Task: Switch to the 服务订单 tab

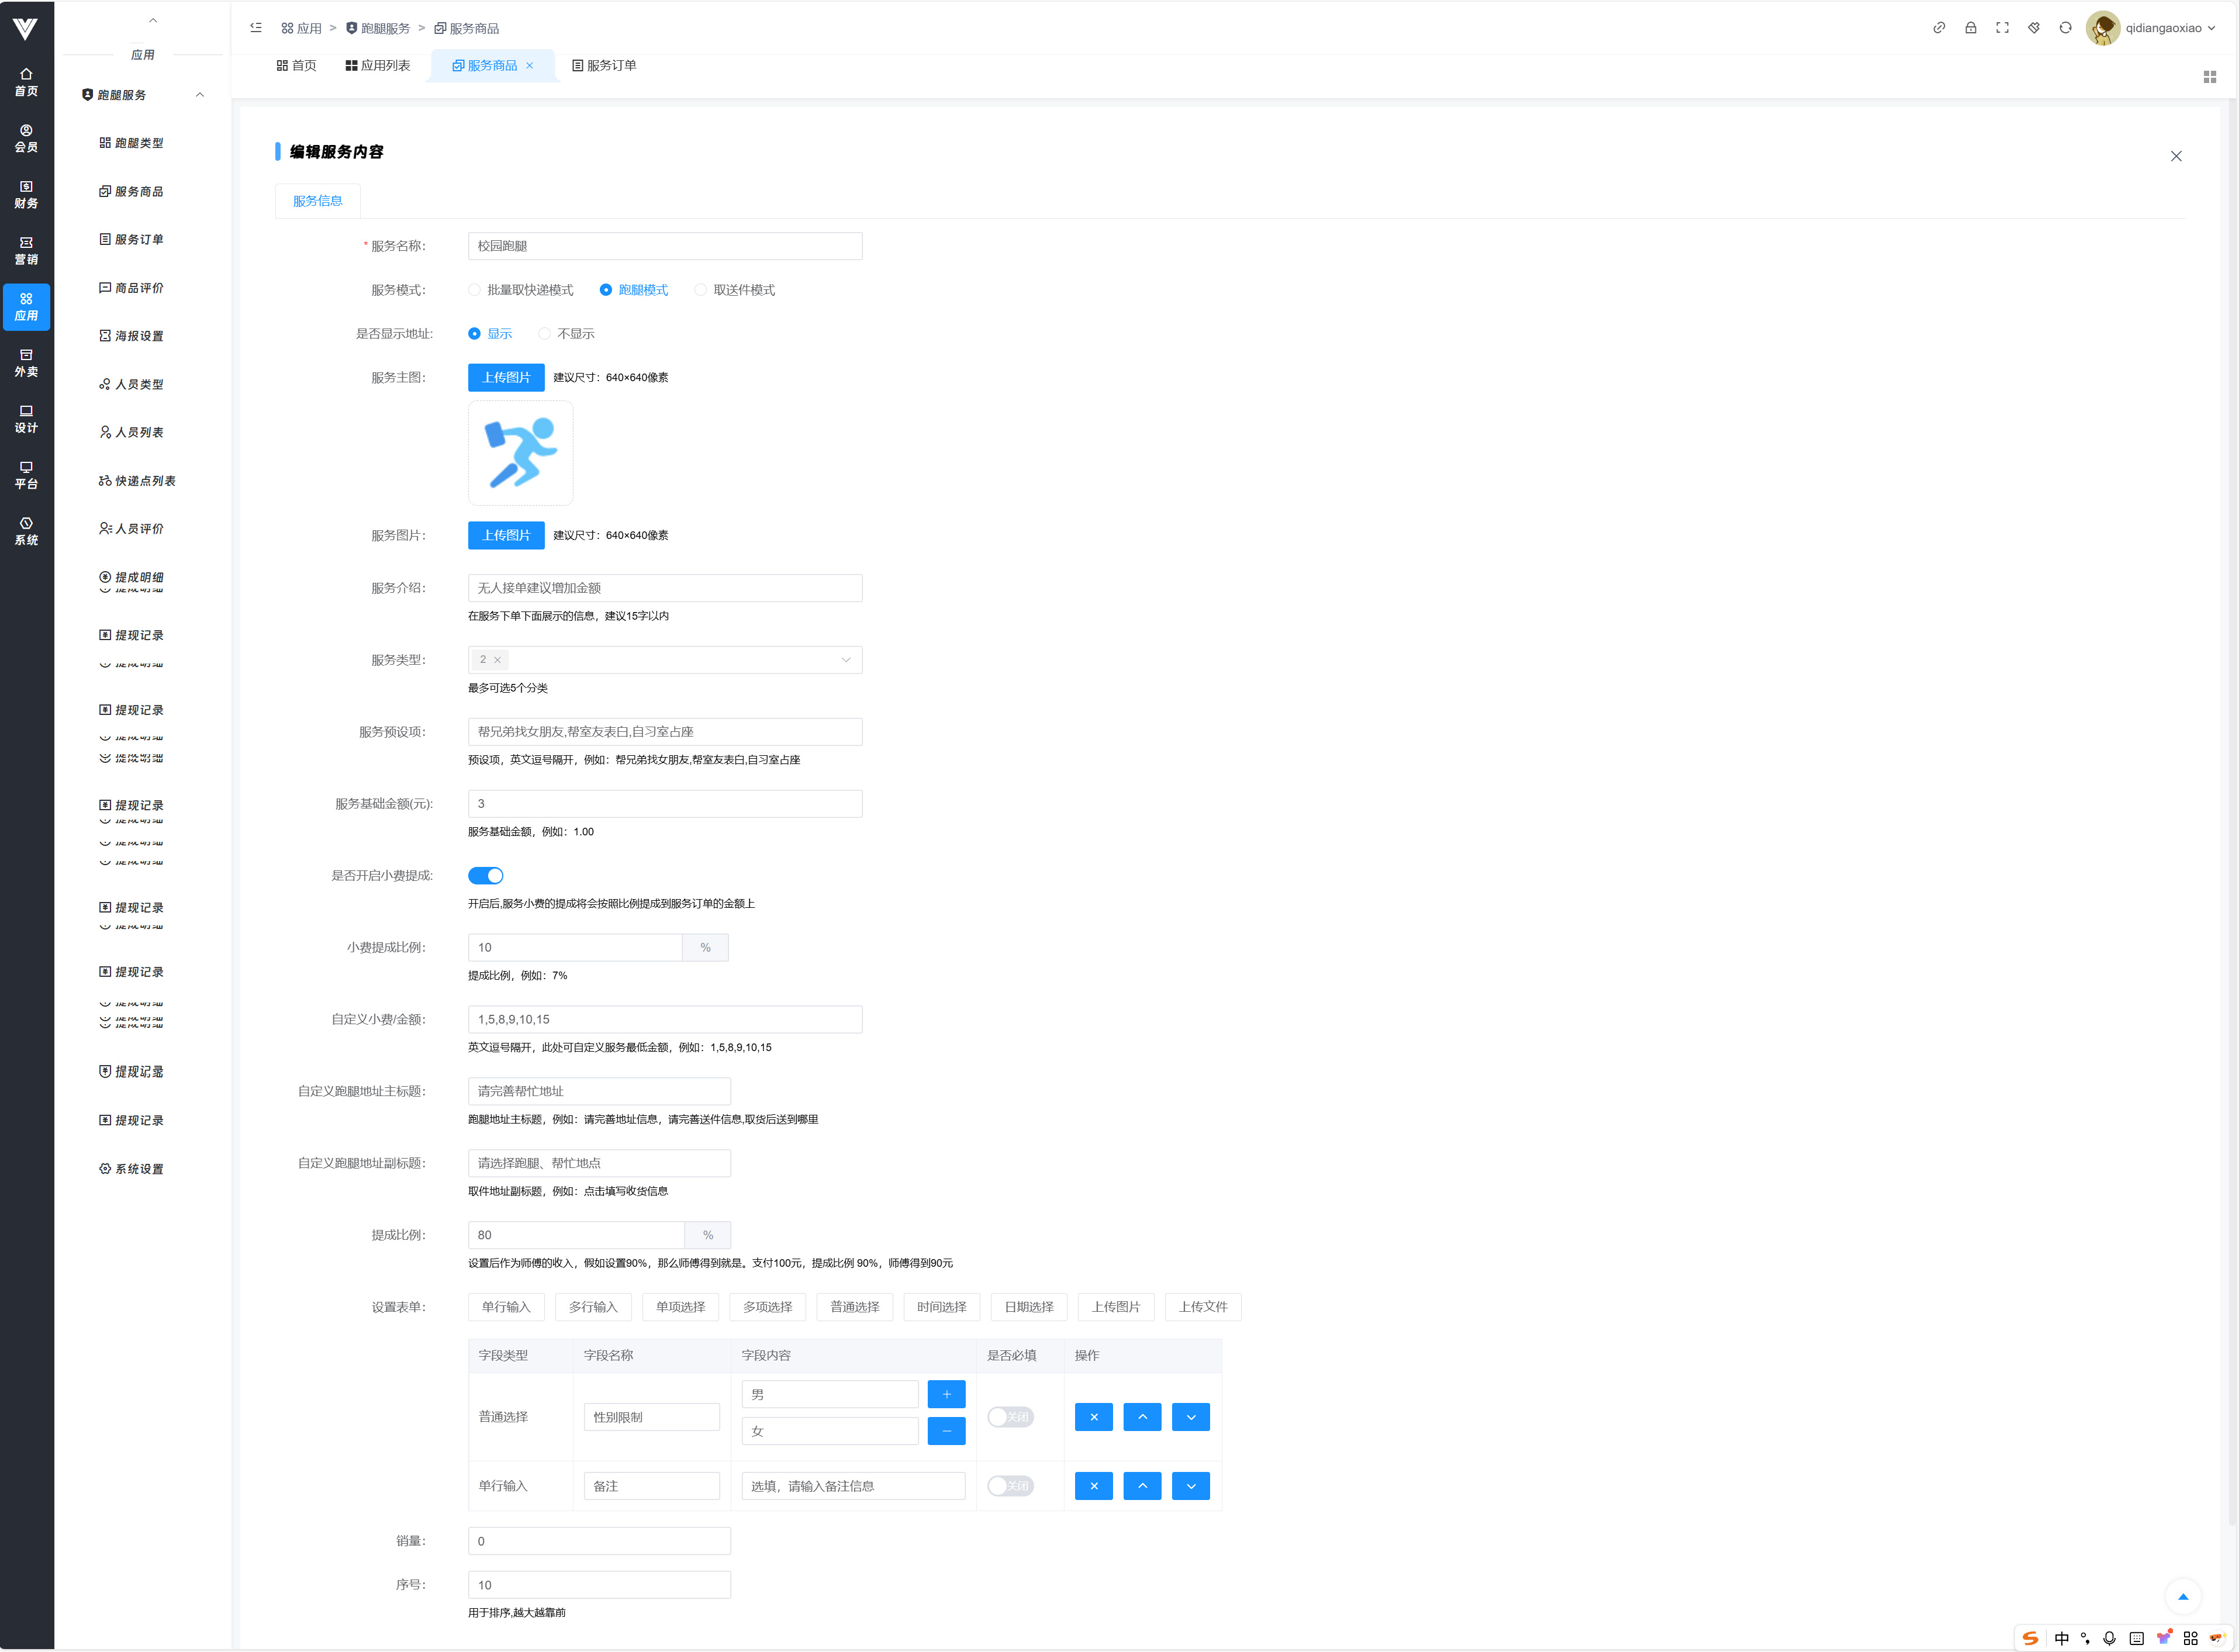Action: pos(604,66)
